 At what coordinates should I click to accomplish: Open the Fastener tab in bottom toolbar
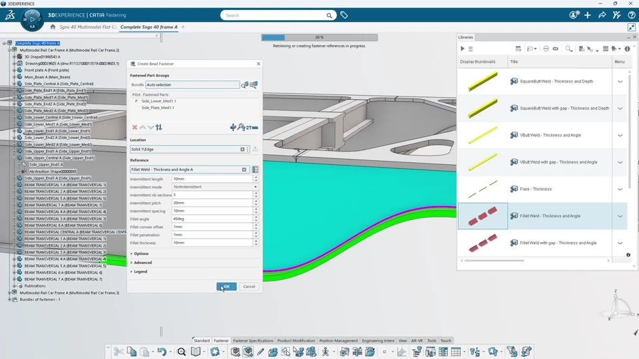coord(221,340)
